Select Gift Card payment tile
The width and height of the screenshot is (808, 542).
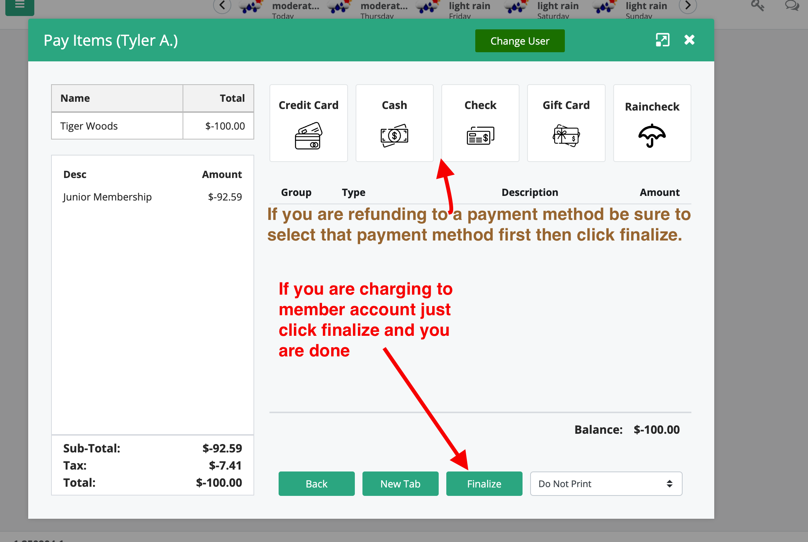566,123
